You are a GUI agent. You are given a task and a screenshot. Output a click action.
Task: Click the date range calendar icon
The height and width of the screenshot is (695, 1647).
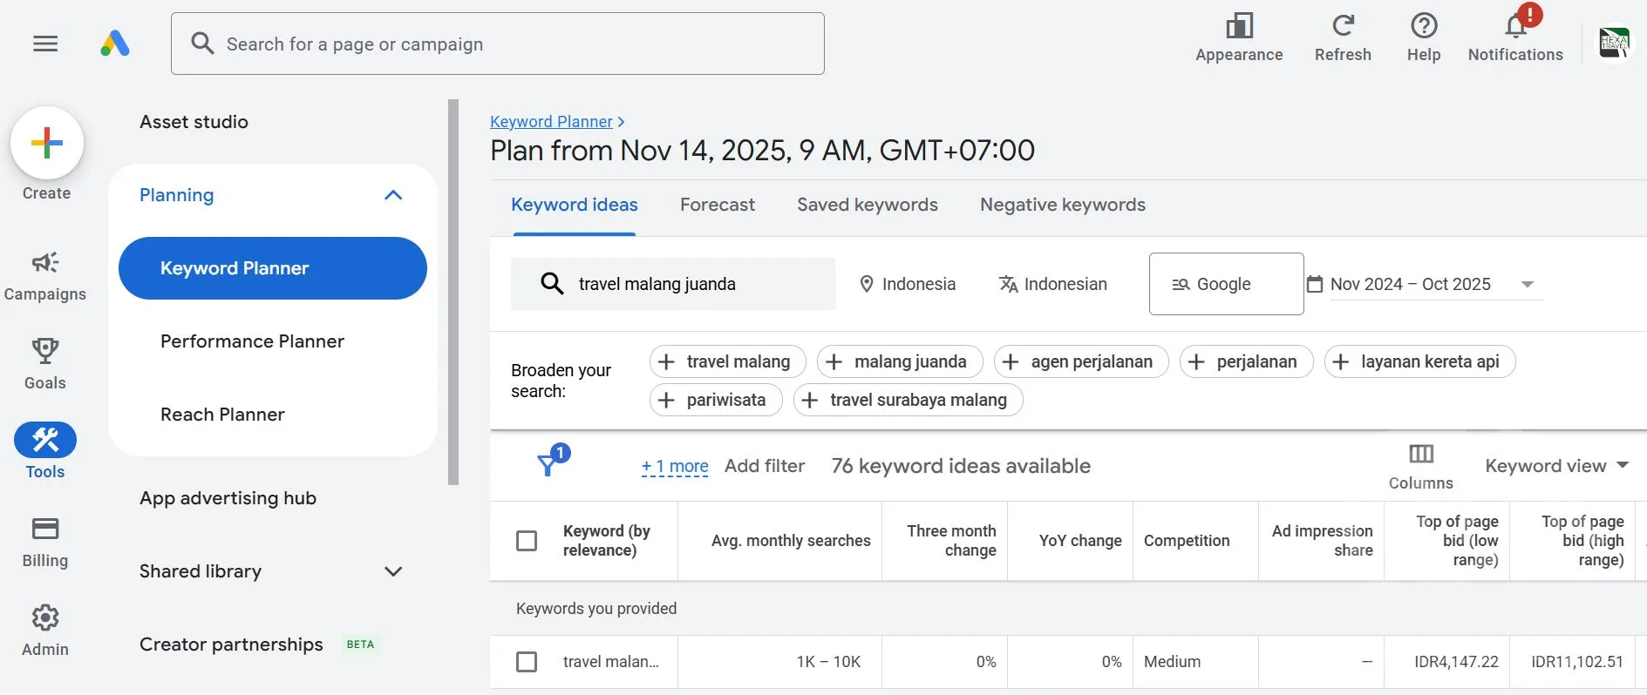tap(1315, 284)
